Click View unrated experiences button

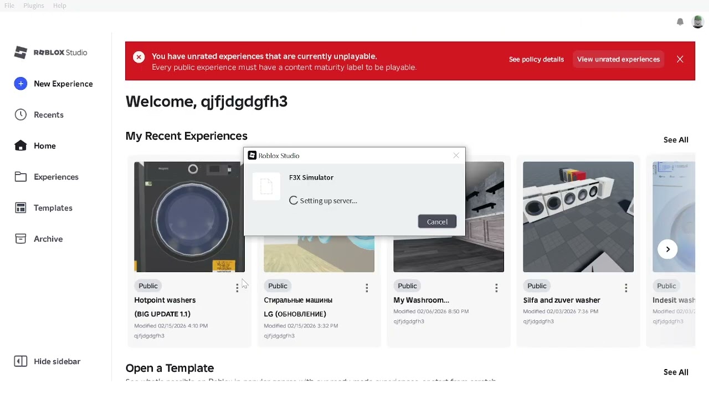pyautogui.click(x=618, y=59)
